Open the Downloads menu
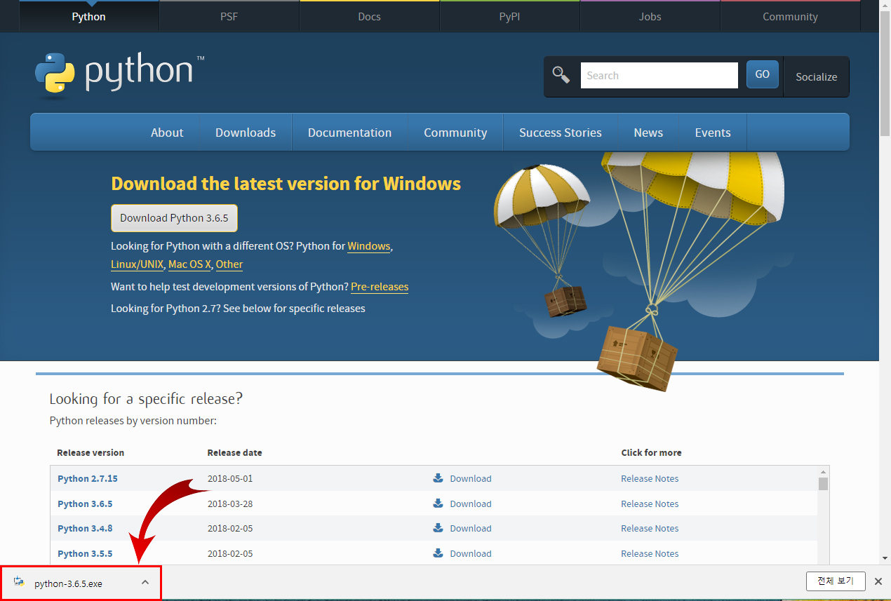This screenshot has width=891, height=601. (246, 133)
